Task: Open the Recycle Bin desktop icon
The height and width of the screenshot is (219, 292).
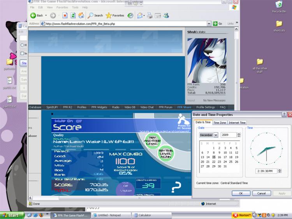Action: [279, 5]
